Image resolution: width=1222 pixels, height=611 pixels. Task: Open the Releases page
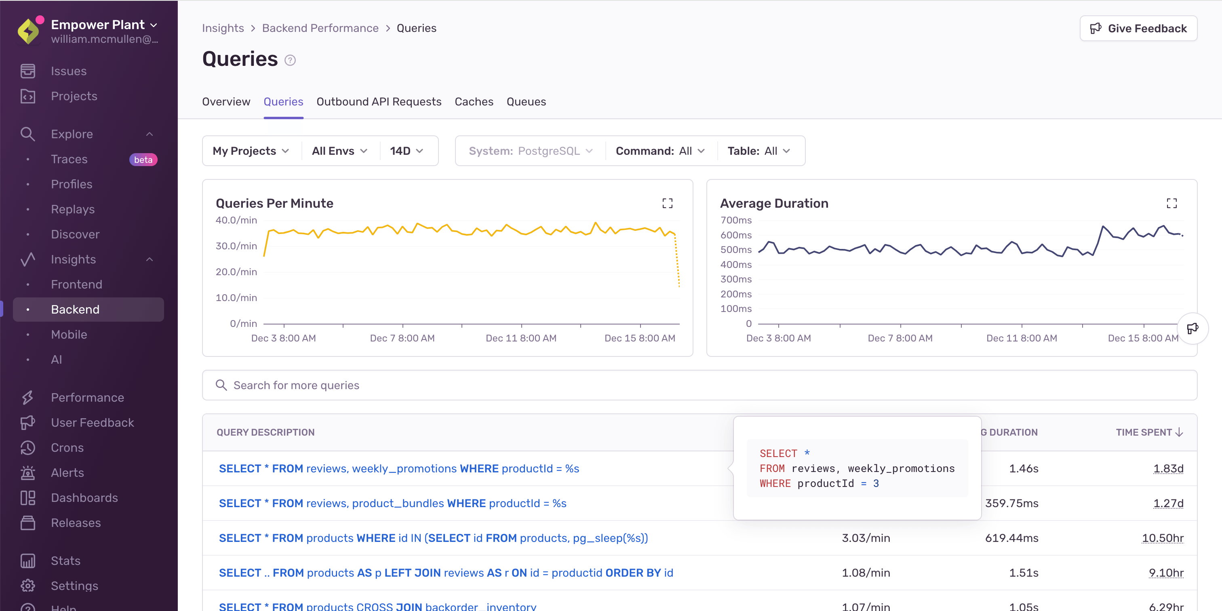click(x=76, y=523)
